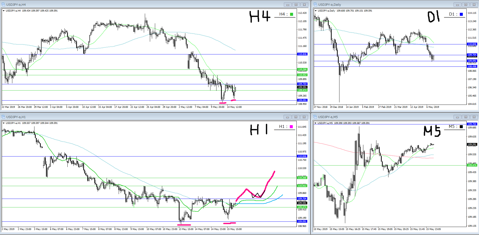Image resolution: width=479 pixels, height=235 pixels.
Task: Click the 109.704 price label on M5 chart
Action: pyautogui.click(x=472, y=124)
